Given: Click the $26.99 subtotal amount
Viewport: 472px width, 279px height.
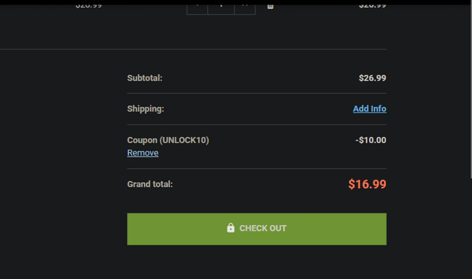Looking at the screenshot, I should pos(373,78).
